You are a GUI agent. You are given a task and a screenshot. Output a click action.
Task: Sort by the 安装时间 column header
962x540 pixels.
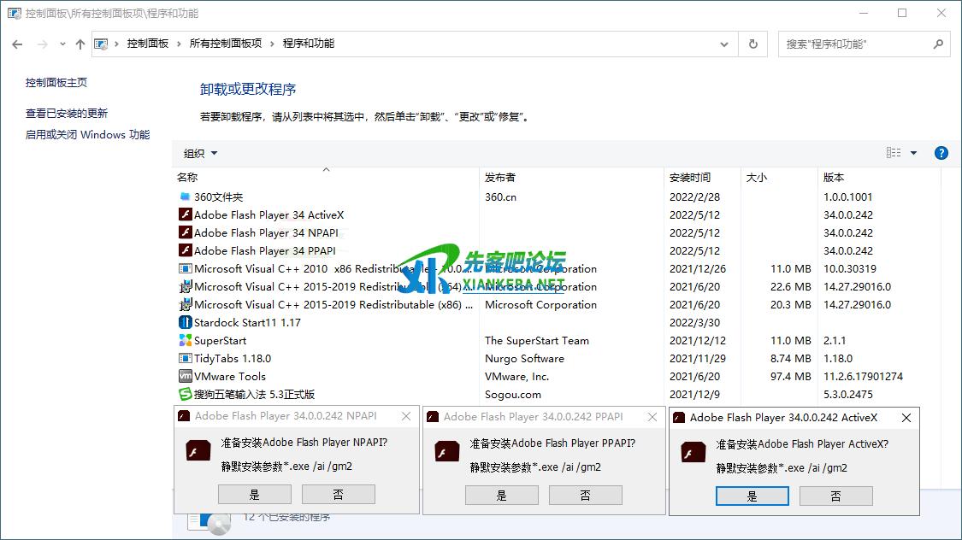pos(689,178)
